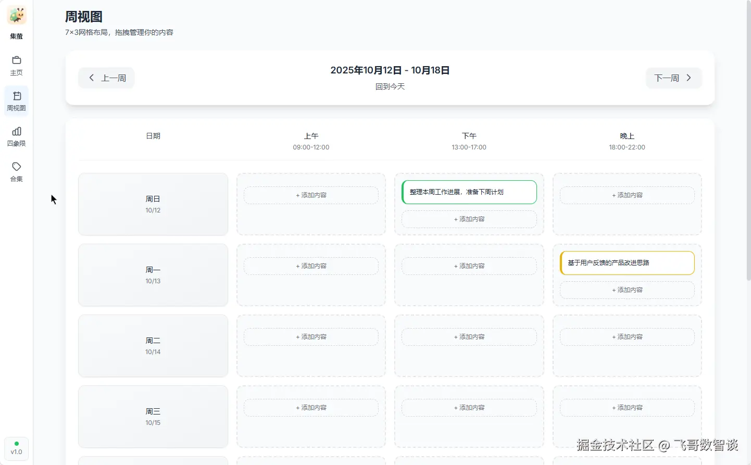
Task: Add content to 周一 afternoon slot
Action: [469, 266]
